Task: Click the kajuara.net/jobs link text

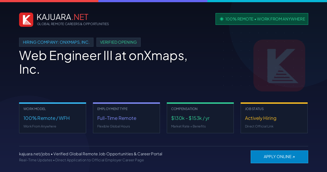Action: (34, 154)
